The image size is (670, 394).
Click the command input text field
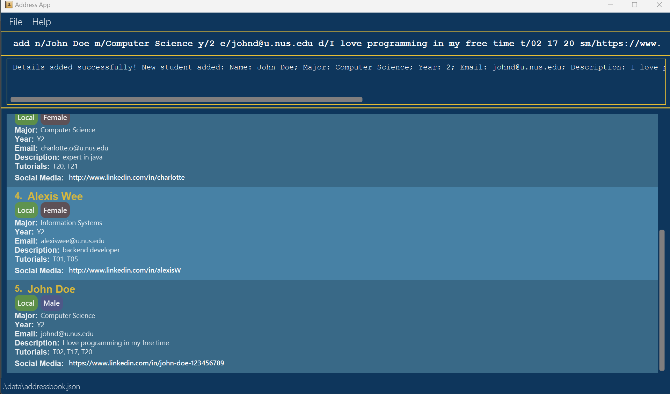335,44
